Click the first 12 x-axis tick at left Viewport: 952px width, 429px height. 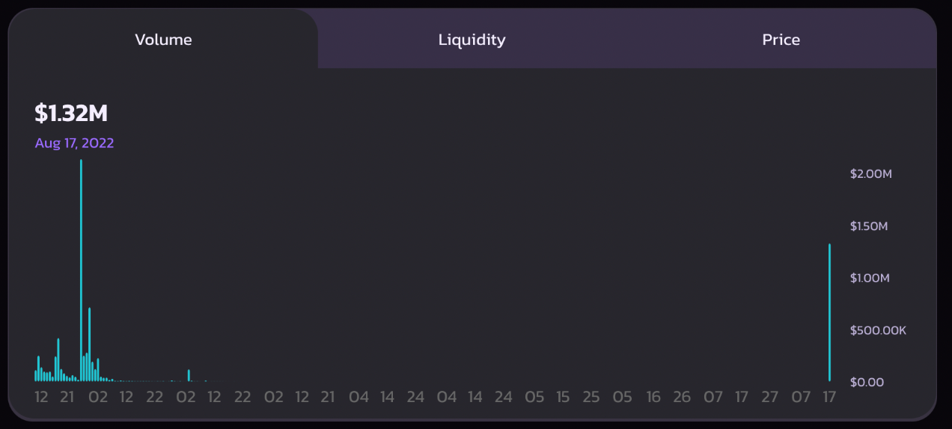pos(41,397)
